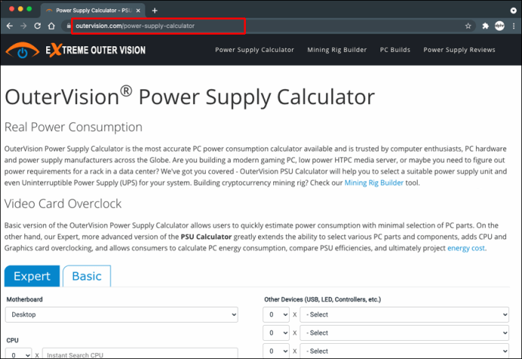This screenshot has width=522, height=359.
Task: Follow the Mining Rig Builder text link
Action: [374, 183]
